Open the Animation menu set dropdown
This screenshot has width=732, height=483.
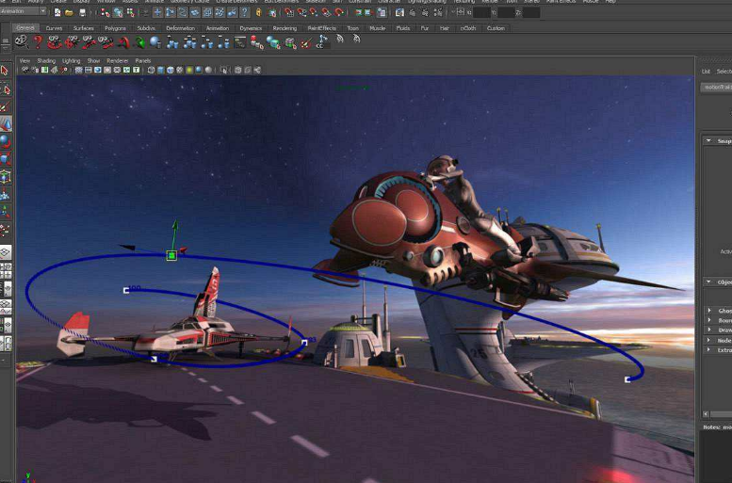[24, 10]
